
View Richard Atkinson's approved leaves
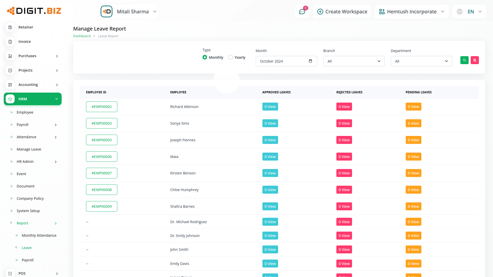click(270, 107)
